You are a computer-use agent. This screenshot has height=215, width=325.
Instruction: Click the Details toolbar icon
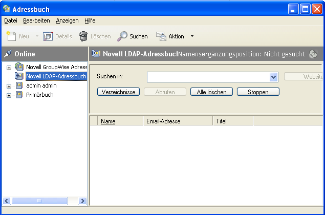pos(48,36)
